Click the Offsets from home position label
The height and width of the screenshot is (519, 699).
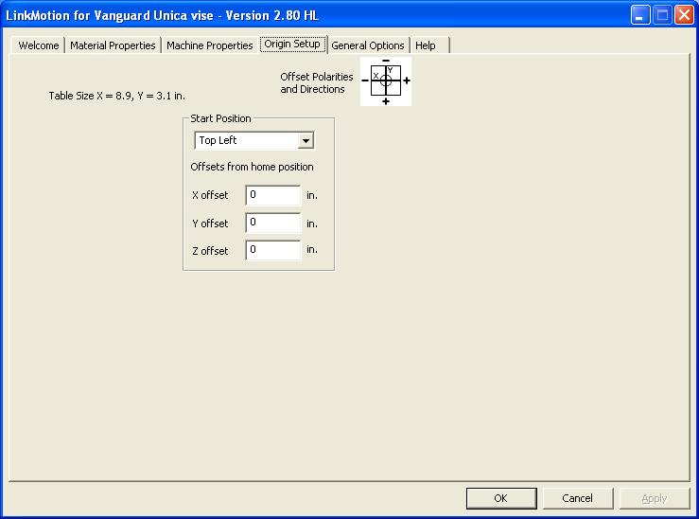tap(252, 167)
